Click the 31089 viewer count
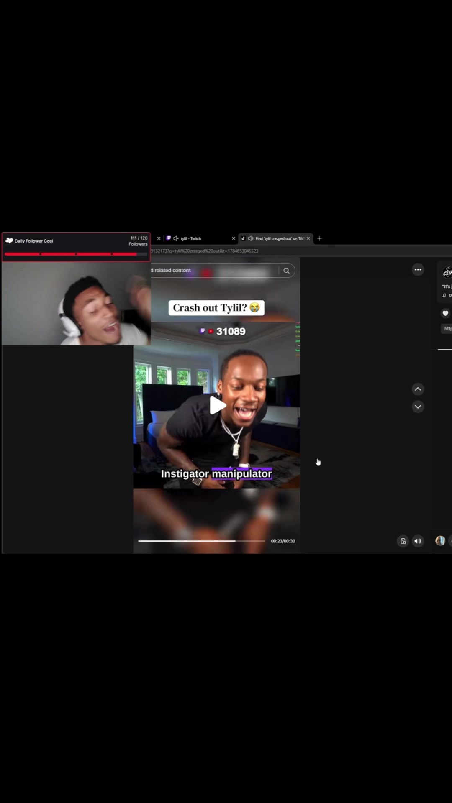The height and width of the screenshot is (803, 452). pyautogui.click(x=231, y=331)
